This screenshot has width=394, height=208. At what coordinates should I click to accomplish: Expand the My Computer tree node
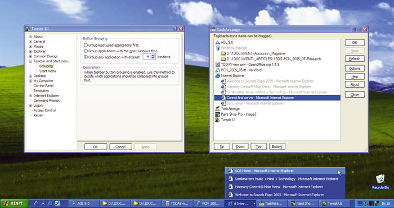[x=30, y=81]
